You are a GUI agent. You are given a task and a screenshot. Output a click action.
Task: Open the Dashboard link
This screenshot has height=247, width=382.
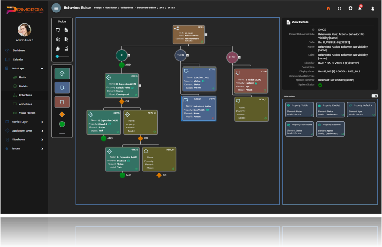click(19, 51)
